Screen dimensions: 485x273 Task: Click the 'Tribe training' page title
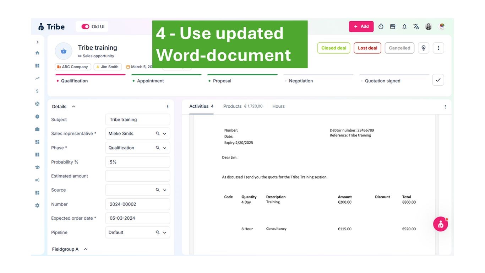98,48
